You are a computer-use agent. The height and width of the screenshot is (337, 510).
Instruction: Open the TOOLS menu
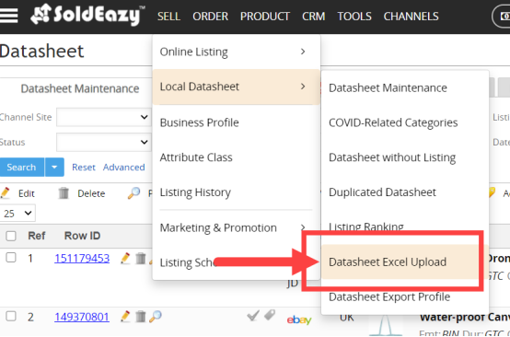[354, 17]
